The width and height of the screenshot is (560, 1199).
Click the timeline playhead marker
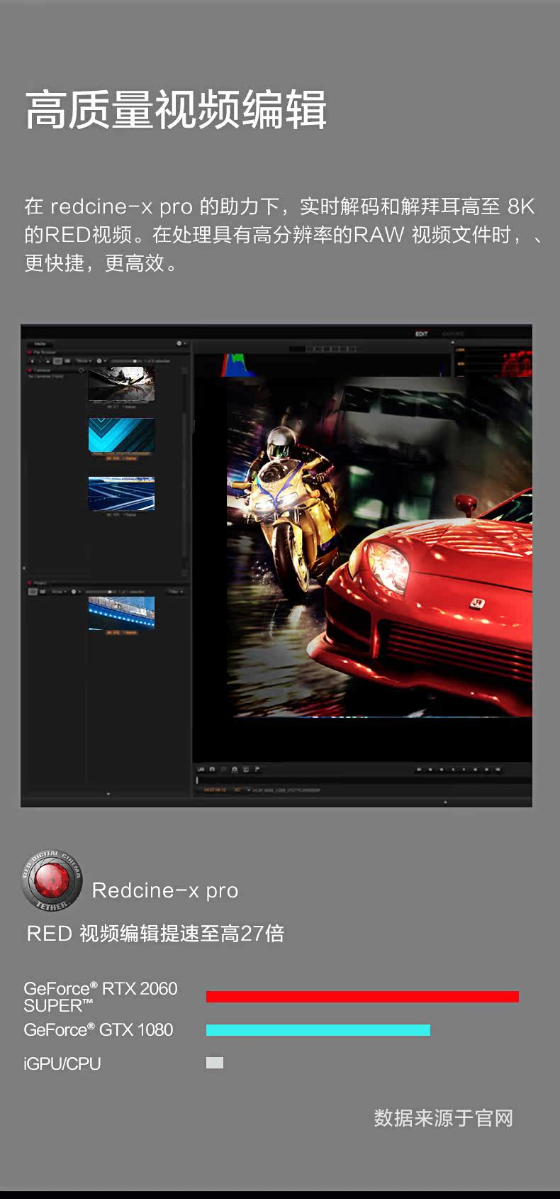pos(197,780)
